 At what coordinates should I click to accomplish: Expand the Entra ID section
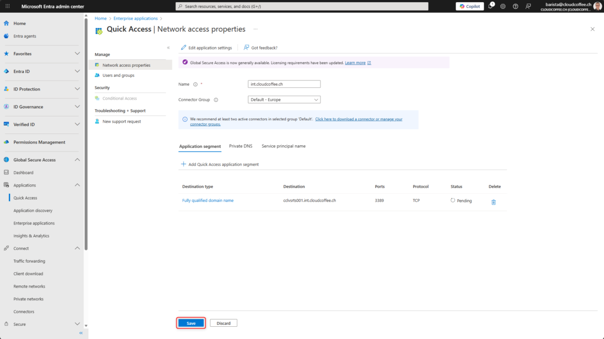point(77,72)
